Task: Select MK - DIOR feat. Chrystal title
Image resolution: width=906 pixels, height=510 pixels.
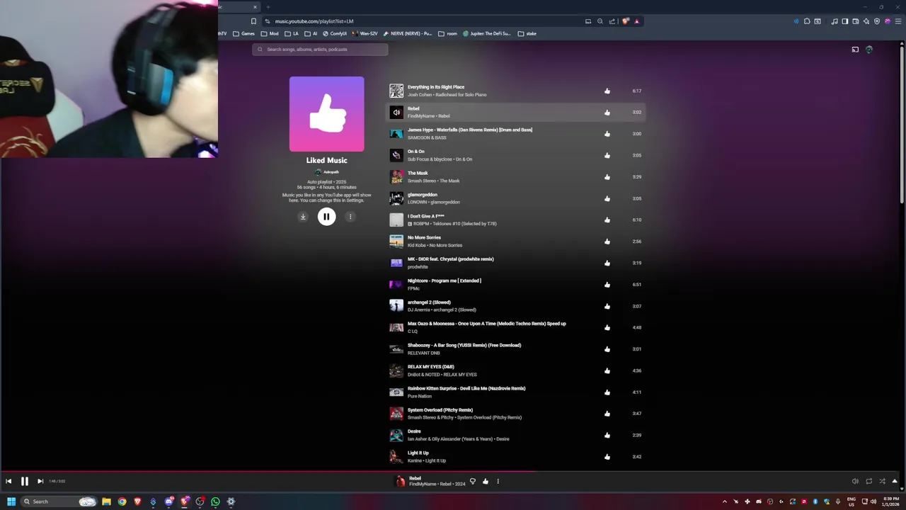Action: [x=451, y=259]
